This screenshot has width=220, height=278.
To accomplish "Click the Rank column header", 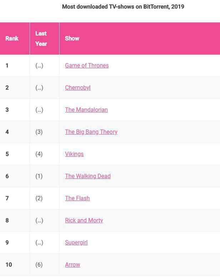I will [x=12, y=39].
